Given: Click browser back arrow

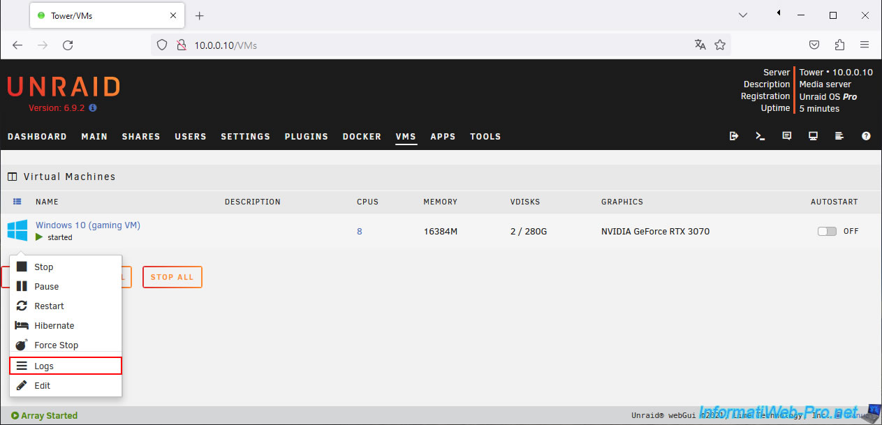Looking at the screenshot, I should click(17, 45).
